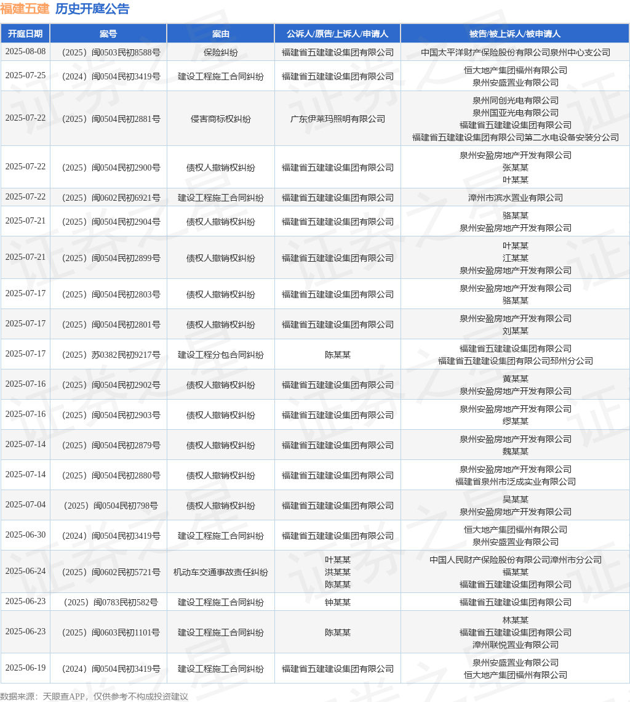Screen dimensions: 630x702
Task: Click defendant 吴某某
Action: pyautogui.click(x=516, y=499)
